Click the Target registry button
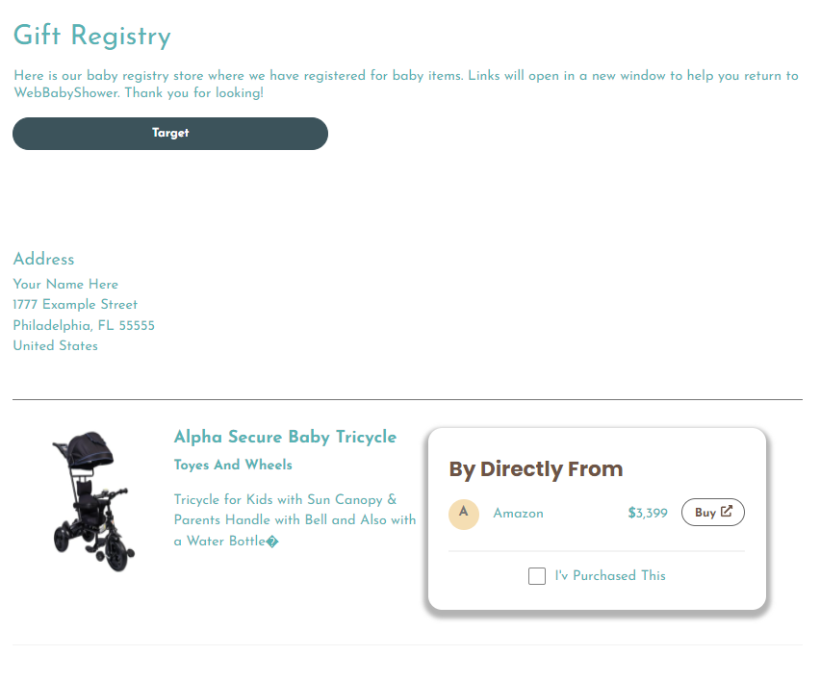The width and height of the screenshot is (820, 681). [x=170, y=134]
